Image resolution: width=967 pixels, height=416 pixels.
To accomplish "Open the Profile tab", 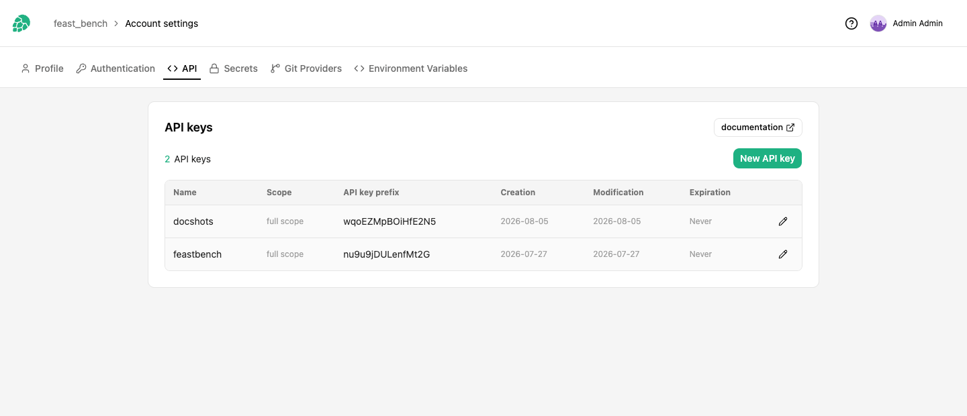I will [42, 68].
